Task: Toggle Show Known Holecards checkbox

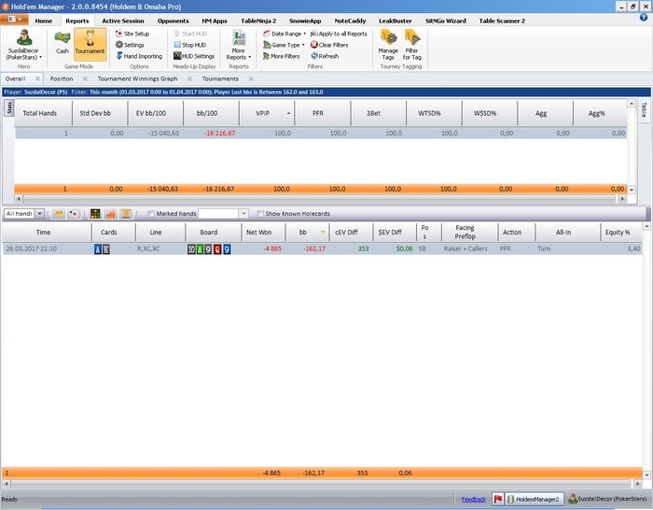Action: 260,214
